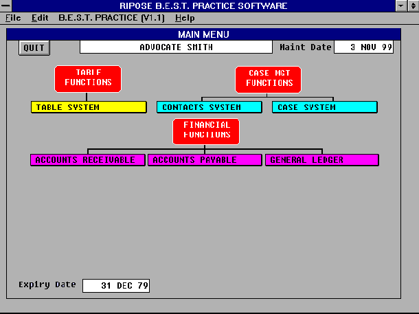Viewport: 419px width, 314px height.
Task: Open the Edit menu
Action: 40,17
